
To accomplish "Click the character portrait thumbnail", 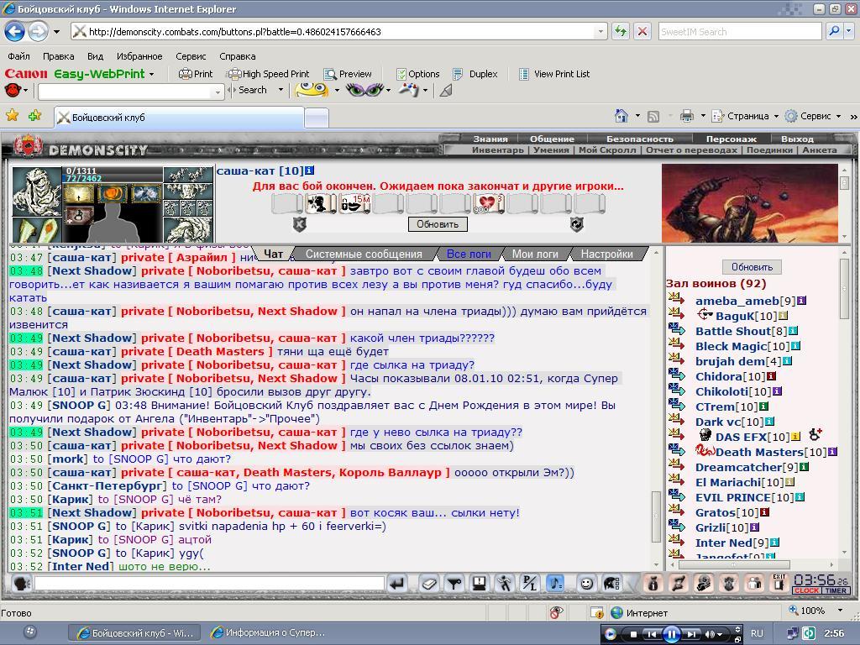I will click(37, 191).
